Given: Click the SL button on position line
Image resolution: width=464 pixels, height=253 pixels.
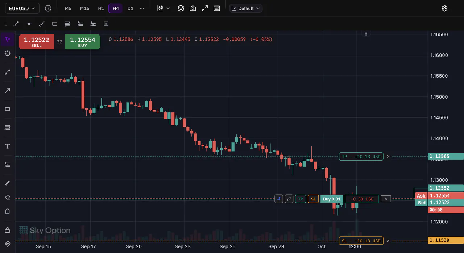Looking at the screenshot, I should 313,199.
